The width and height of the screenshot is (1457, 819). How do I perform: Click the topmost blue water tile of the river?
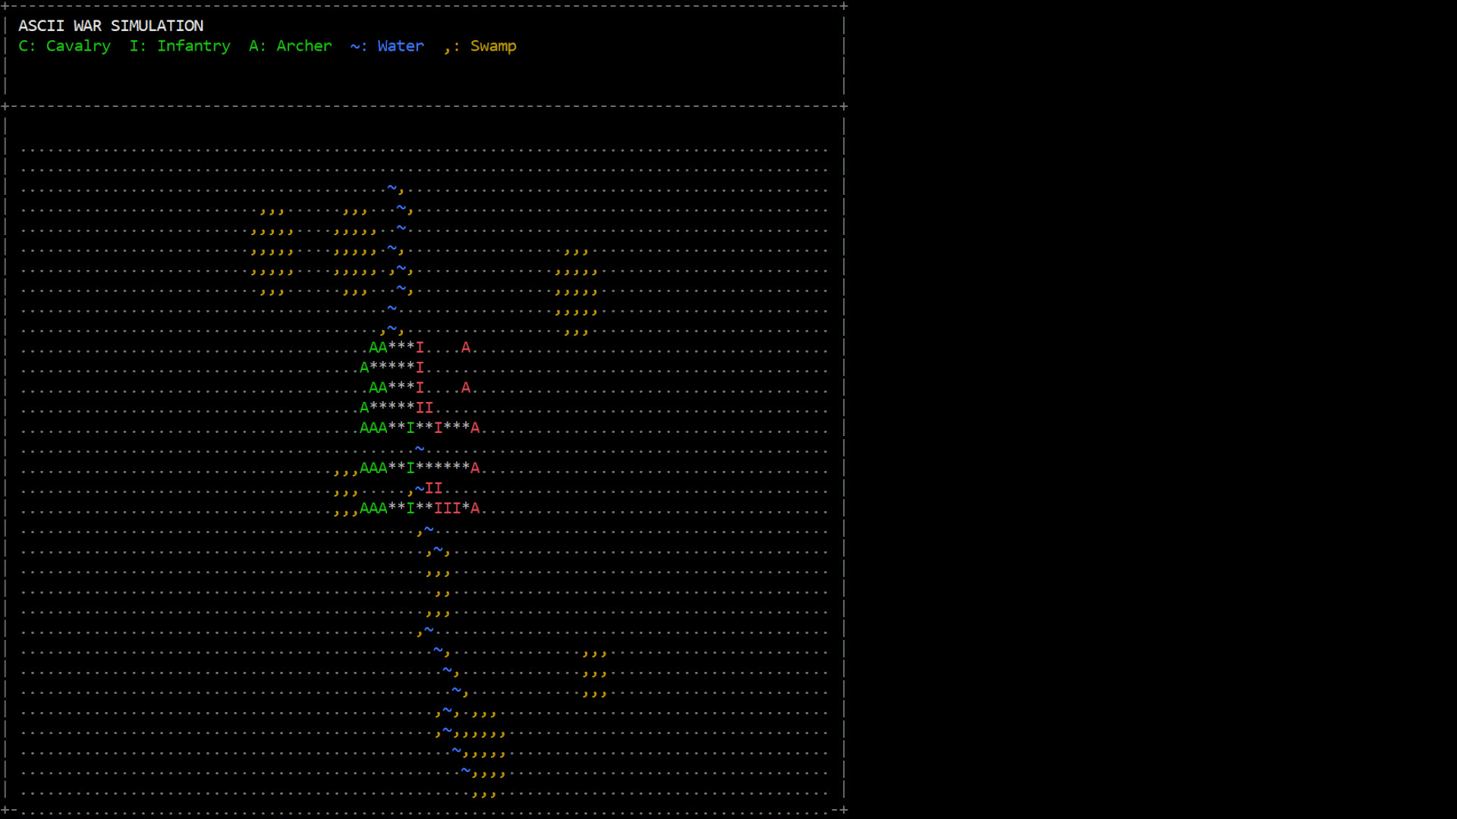point(392,187)
